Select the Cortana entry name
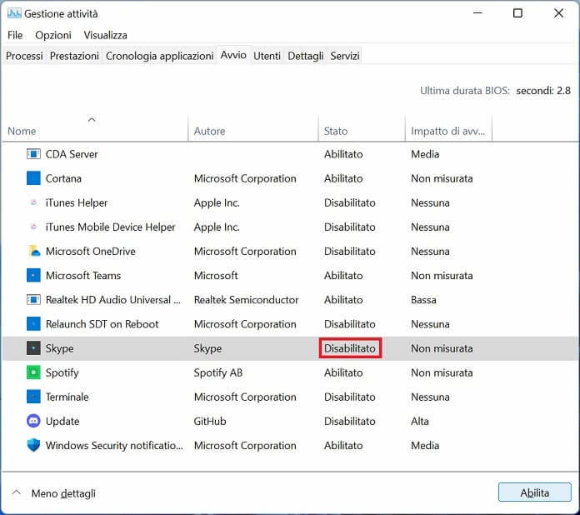 point(63,178)
